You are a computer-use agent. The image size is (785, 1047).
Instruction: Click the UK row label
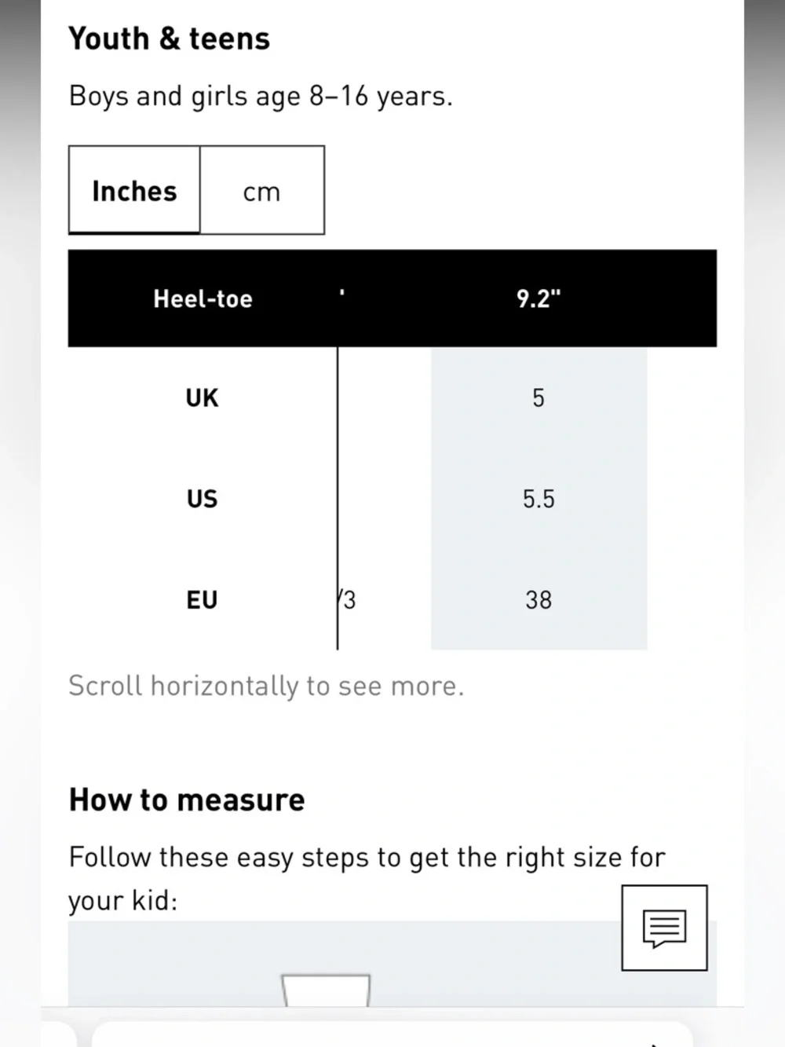pos(202,398)
